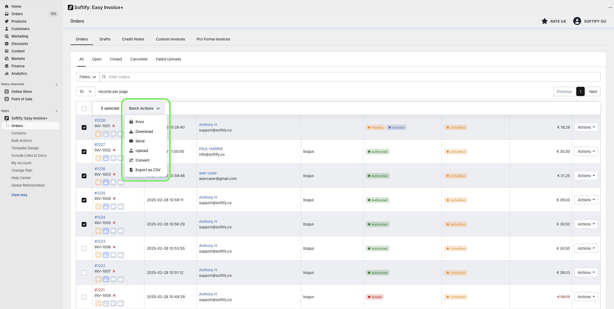Toggle the select-all checkbox in table header

(x=84, y=109)
